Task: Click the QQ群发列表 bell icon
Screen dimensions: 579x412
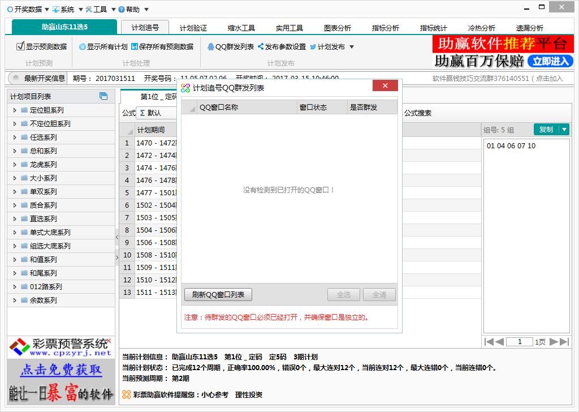Action: point(210,47)
